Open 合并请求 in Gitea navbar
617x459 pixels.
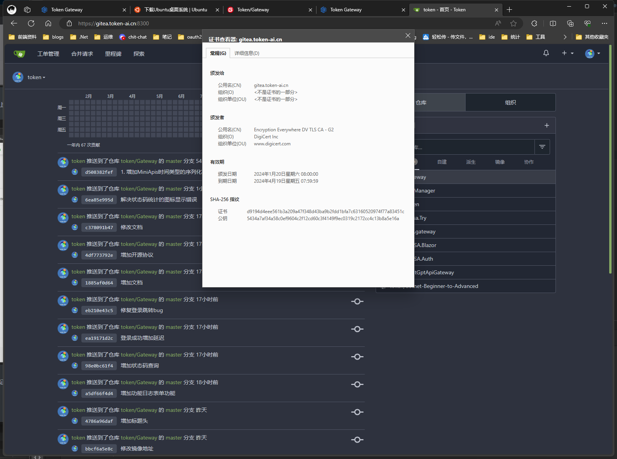click(x=82, y=54)
